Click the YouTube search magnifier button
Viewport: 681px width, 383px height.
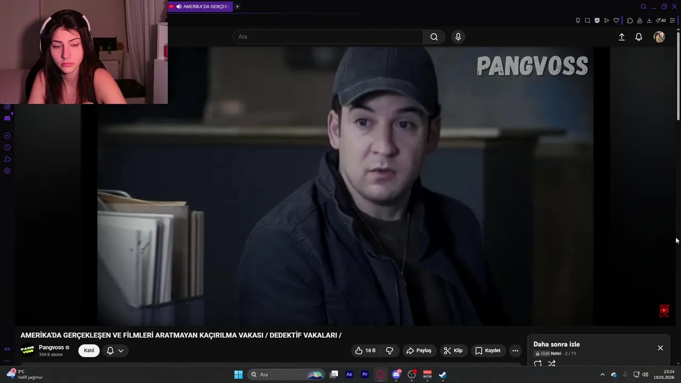(x=434, y=37)
